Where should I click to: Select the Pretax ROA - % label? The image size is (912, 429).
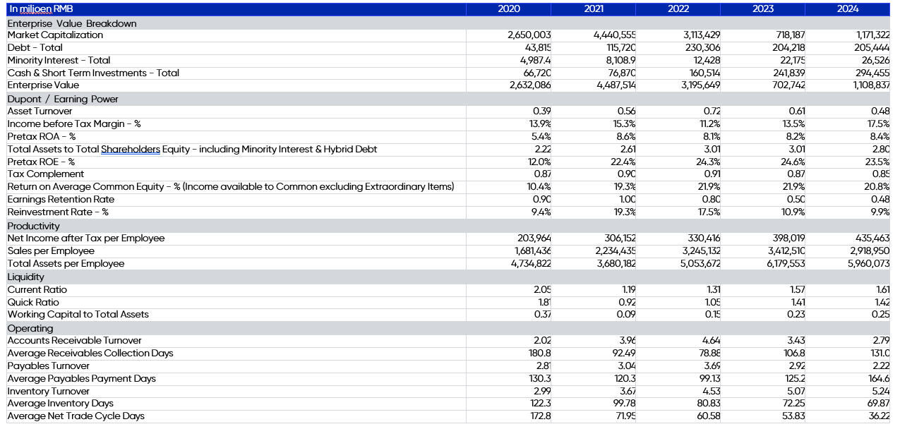[42, 137]
